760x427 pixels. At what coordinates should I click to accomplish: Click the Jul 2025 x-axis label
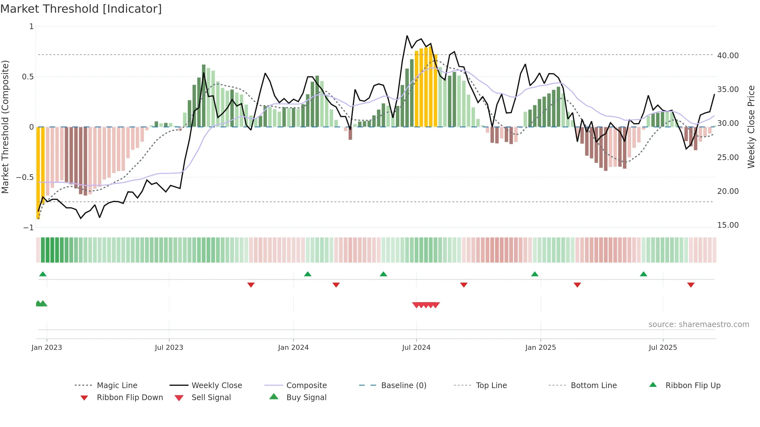click(663, 347)
